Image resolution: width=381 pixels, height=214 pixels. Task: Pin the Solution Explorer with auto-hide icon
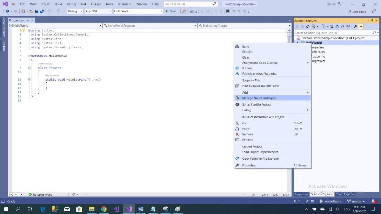click(x=372, y=20)
